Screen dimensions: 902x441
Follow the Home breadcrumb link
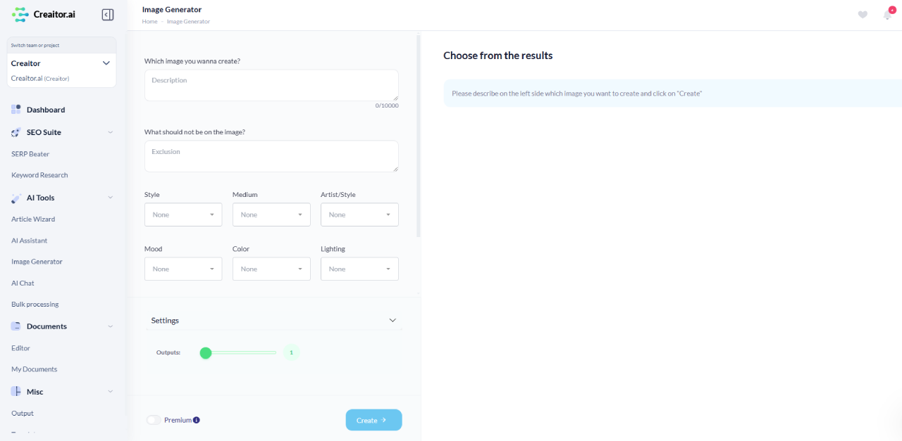point(149,22)
